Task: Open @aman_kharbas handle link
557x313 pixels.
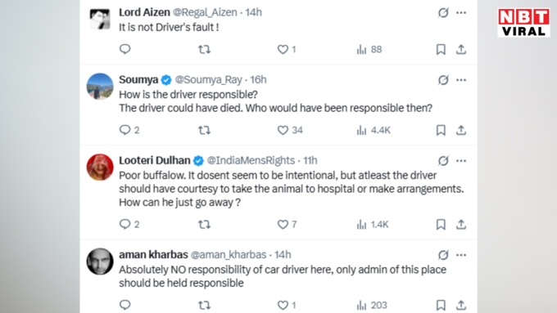Action: point(229,255)
